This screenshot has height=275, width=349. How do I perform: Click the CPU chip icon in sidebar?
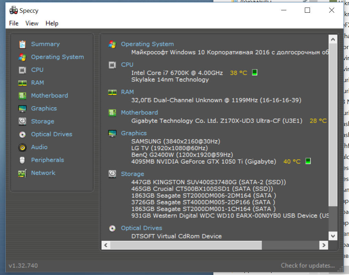pos(22,70)
